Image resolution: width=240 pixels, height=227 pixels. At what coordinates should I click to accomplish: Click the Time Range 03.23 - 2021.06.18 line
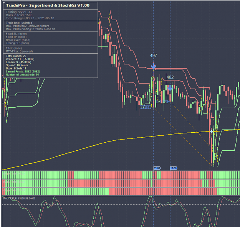tap(30, 18)
